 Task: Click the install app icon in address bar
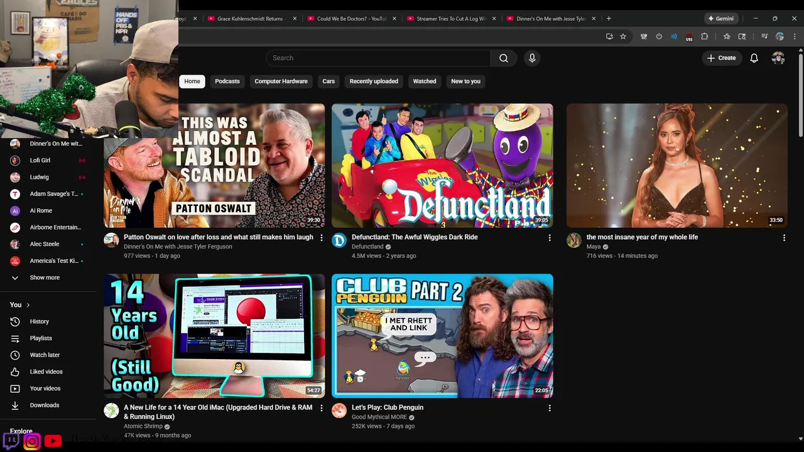click(x=609, y=36)
